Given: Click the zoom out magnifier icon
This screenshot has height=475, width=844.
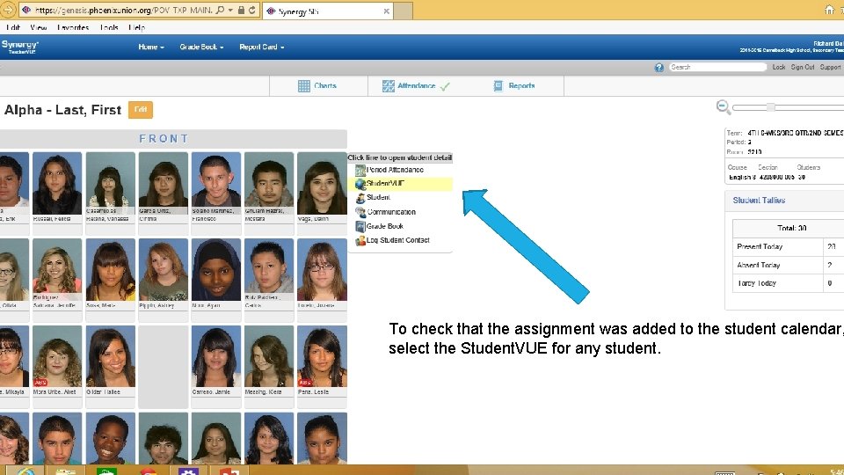Looking at the screenshot, I should (x=724, y=107).
